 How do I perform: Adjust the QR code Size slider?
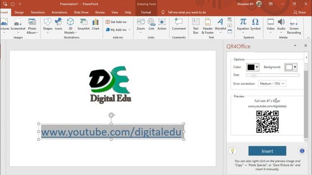(273, 75)
